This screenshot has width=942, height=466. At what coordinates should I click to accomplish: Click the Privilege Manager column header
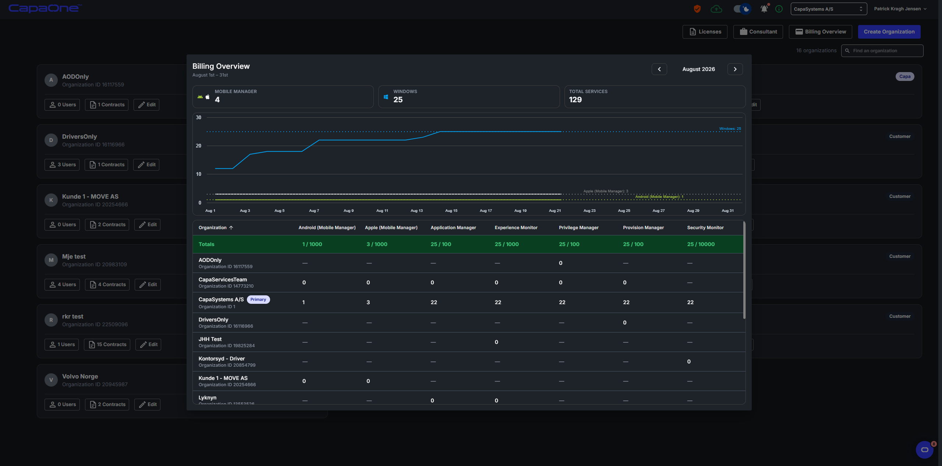point(578,228)
